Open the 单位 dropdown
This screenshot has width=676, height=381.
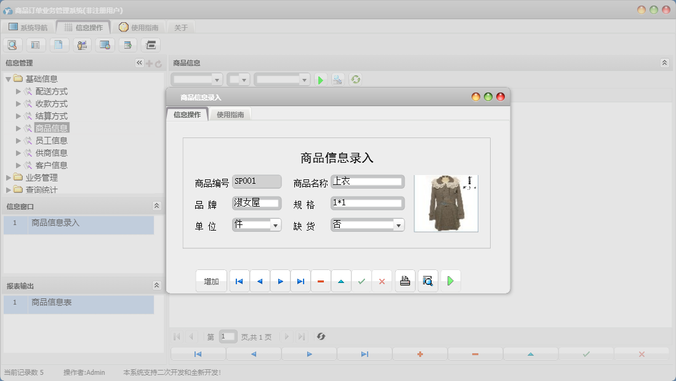(x=275, y=226)
